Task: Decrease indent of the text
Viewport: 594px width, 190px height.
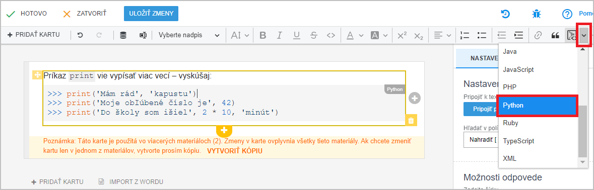Action: (502, 35)
